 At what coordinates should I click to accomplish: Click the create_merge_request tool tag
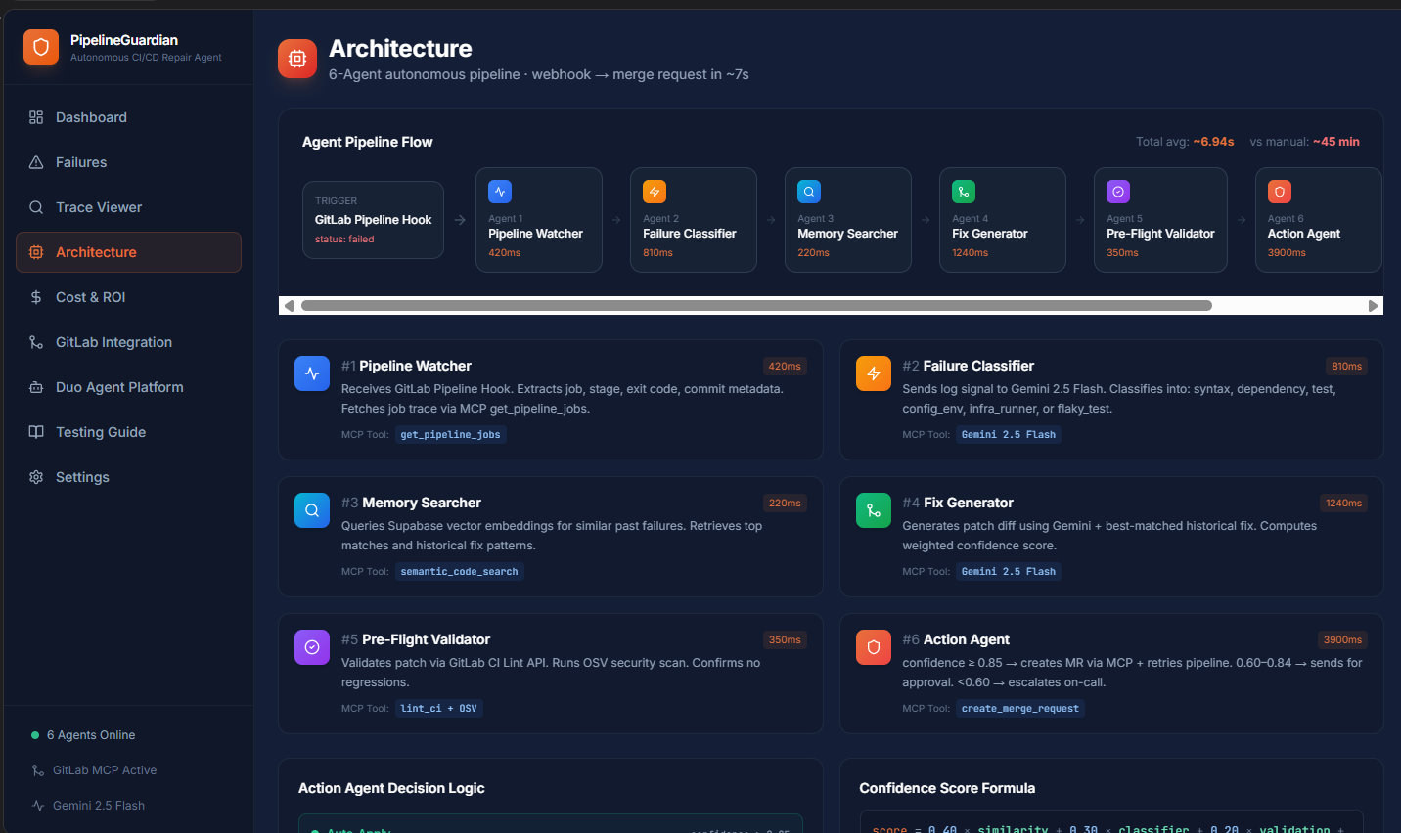(1019, 709)
